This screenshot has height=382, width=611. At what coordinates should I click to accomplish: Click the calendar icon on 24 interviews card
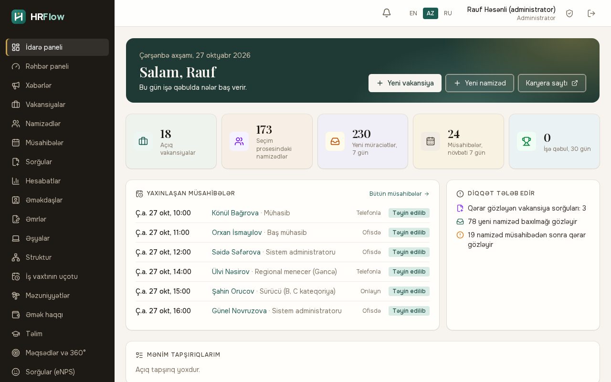coord(431,141)
